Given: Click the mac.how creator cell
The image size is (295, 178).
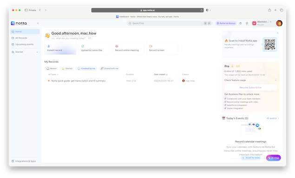Looking at the screenshot, I should pos(188,81).
